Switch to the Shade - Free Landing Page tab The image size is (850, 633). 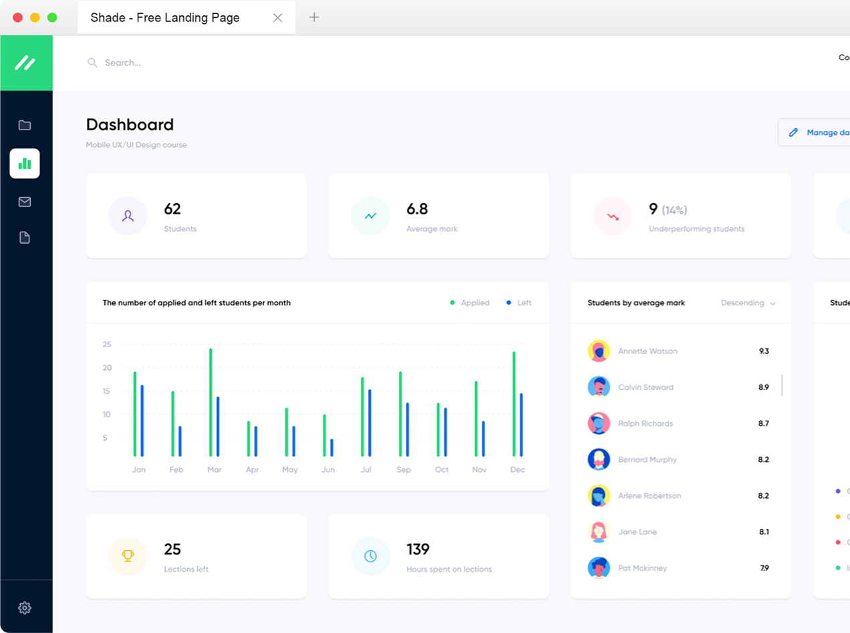(165, 18)
